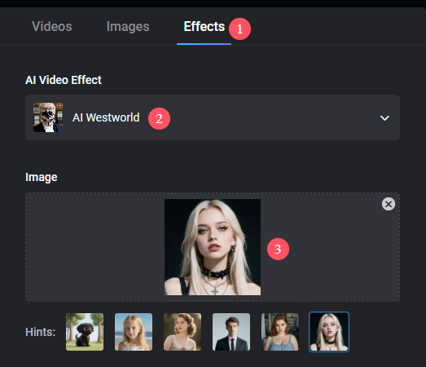
Task: Click the Hints: label
Action: [x=40, y=332]
